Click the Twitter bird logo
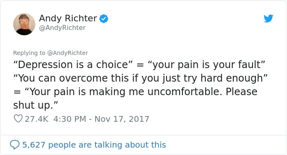The width and height of the screenshot is (287, 155). tap(268, 18)
